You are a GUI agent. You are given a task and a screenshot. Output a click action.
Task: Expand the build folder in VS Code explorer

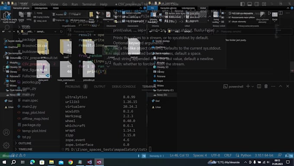pyautogui.click(x=26, y=27)
